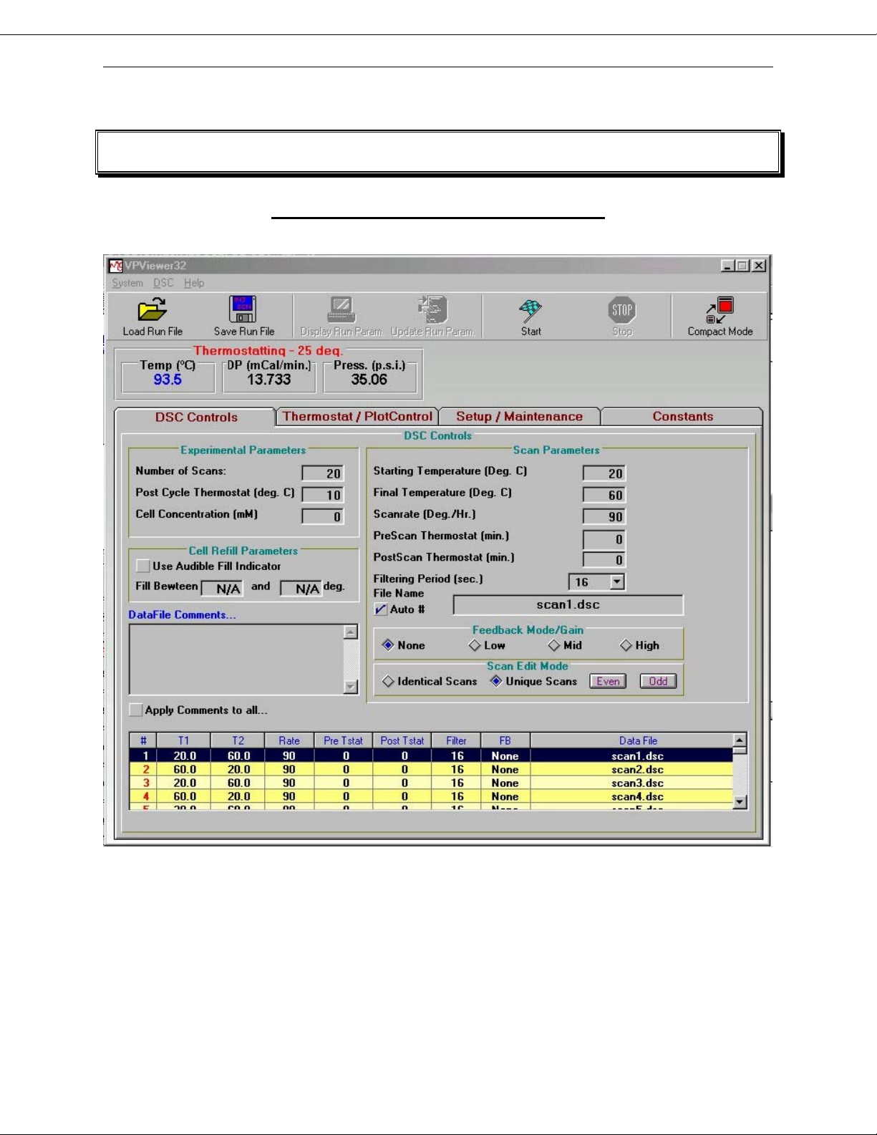Click the Odd scans button
Viewport: 877px width, 1135px height.
pos(658,681)
